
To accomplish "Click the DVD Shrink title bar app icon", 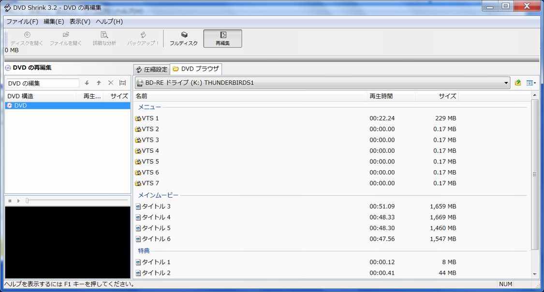I will [7, 8].
